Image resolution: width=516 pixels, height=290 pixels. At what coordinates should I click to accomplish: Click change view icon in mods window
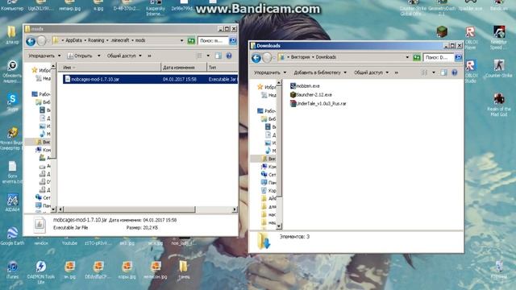point(199,56)
